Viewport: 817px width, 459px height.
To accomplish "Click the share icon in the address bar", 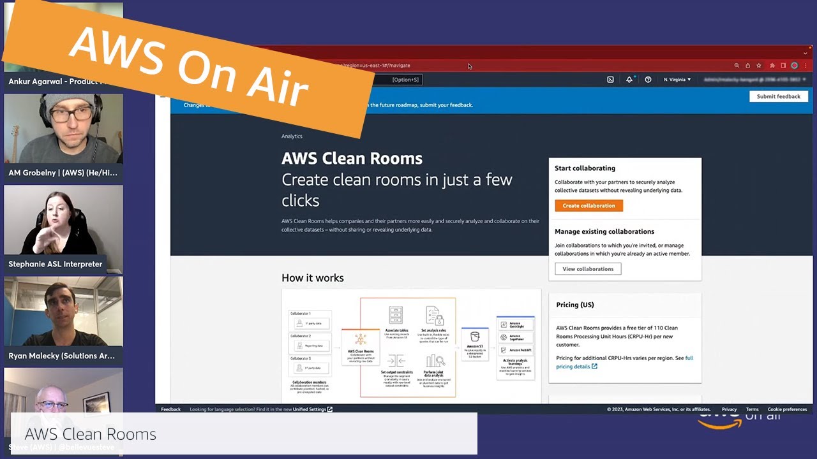I will click(x=747, y=66).
